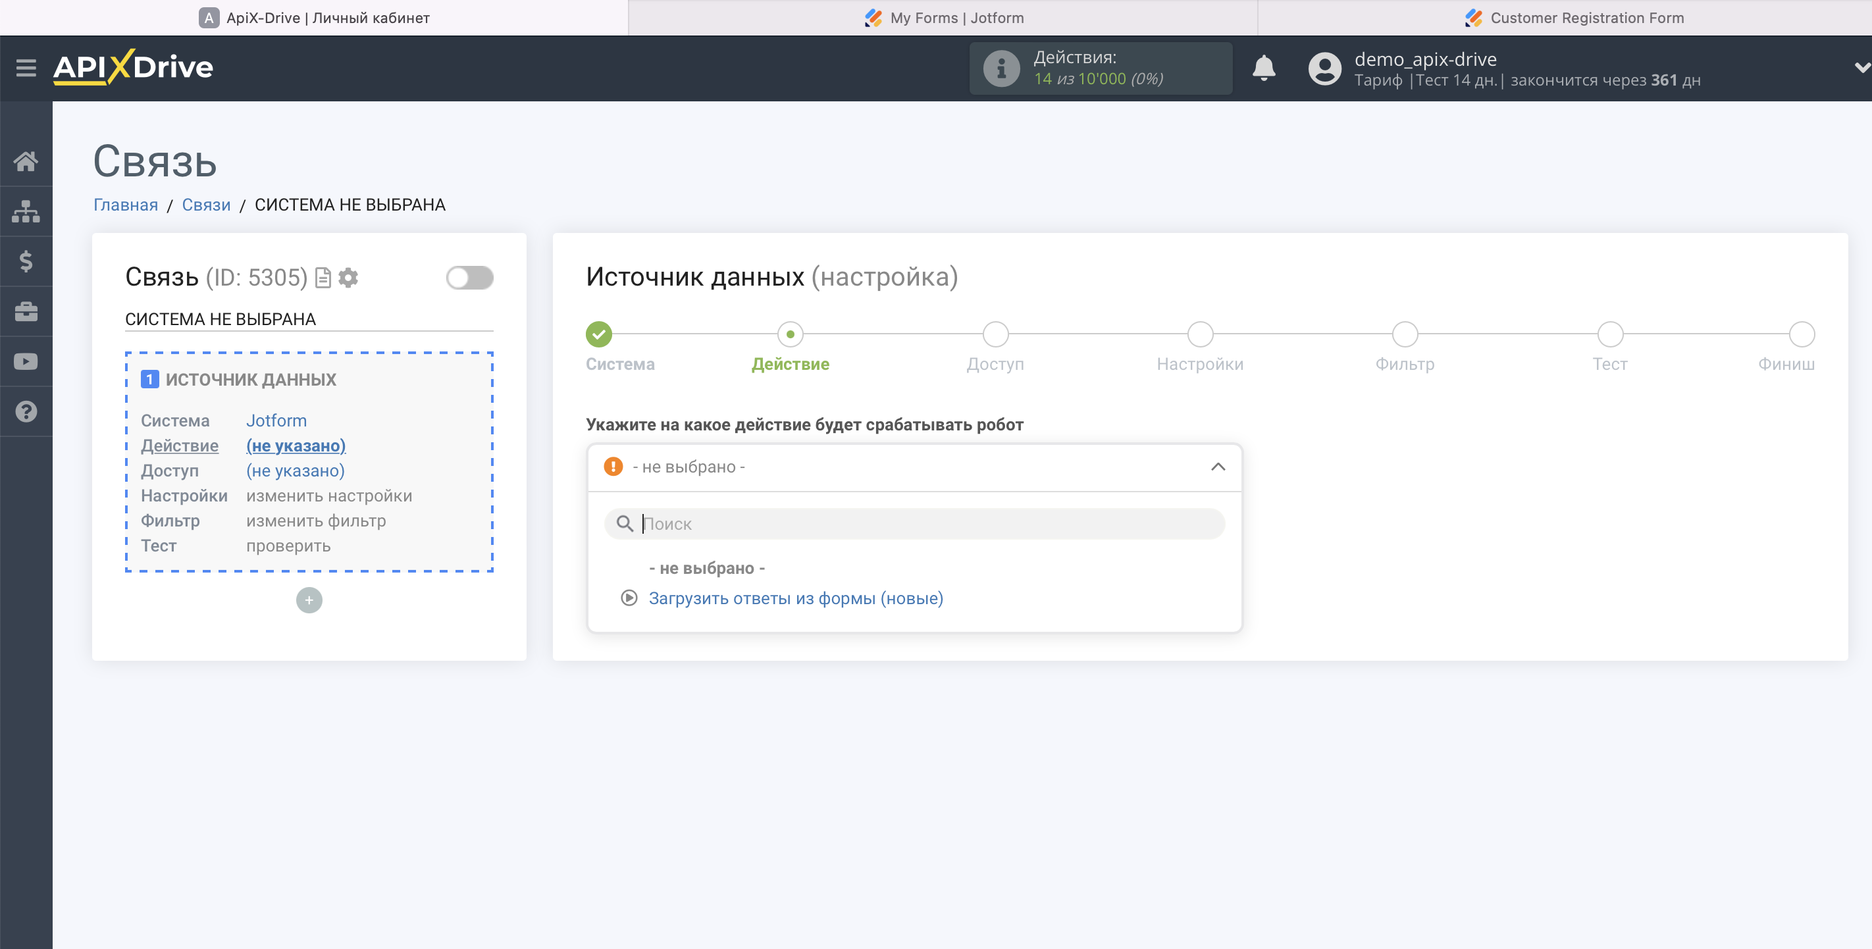1872x949 pixels.
Task: Click the search magnifier icon in dropdown
Action: click(625, 523)
